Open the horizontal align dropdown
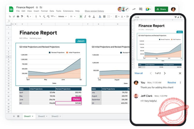Viewport: 194px width, 129px height. (117, 17)
